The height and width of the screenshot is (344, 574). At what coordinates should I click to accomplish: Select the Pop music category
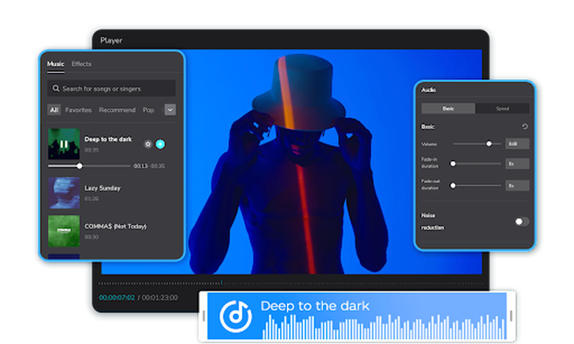coord(149,110)
